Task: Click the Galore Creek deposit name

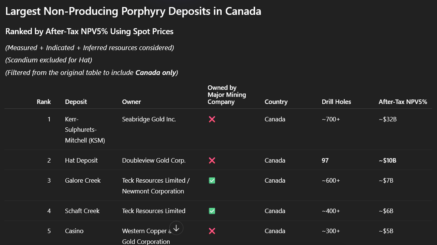Action: (x=83, y=180)
